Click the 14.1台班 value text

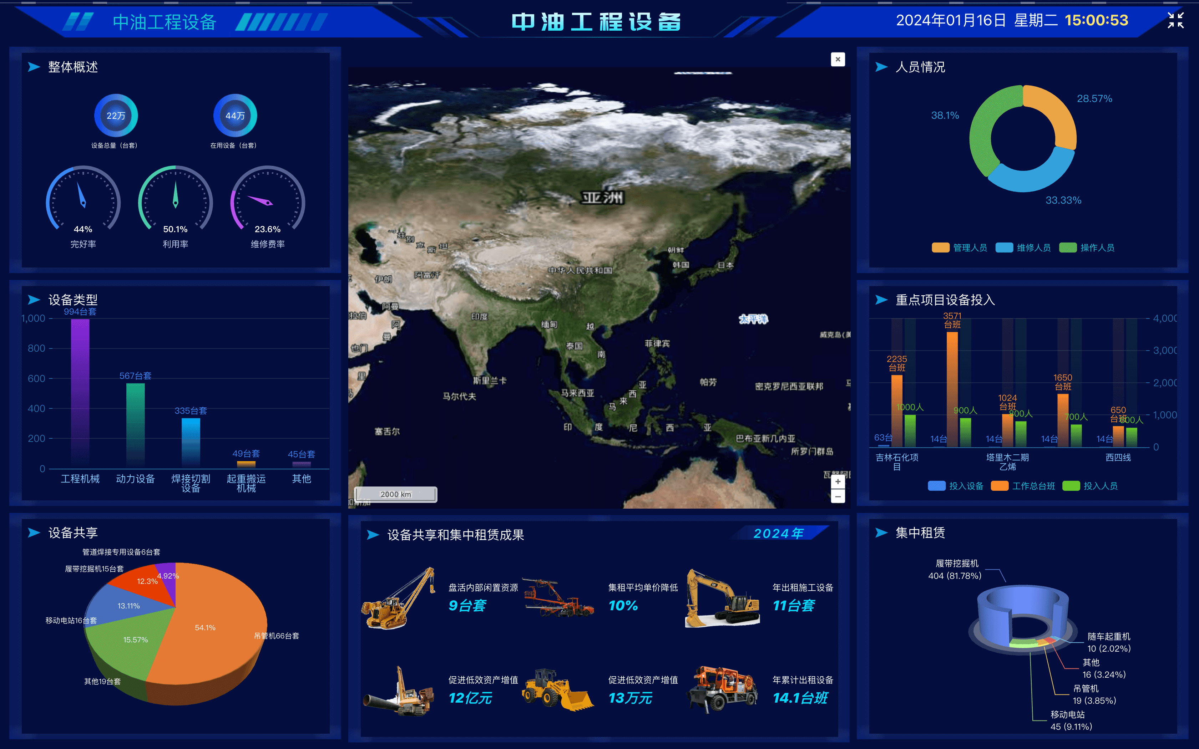[800, 698]
